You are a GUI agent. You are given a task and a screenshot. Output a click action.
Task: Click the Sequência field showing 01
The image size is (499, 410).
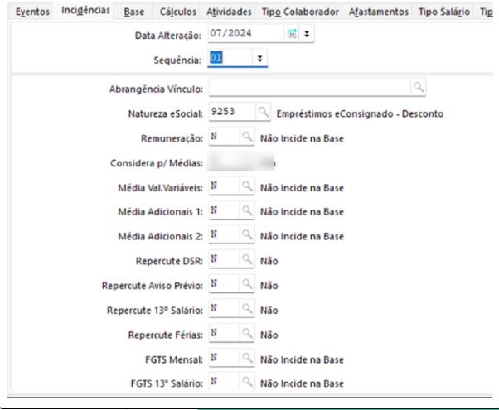coord(230,58)
